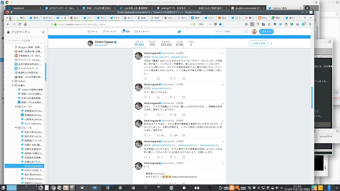Click the four-squares extension icon
Viewport: 340px width, 191px height.
point(263,24)
